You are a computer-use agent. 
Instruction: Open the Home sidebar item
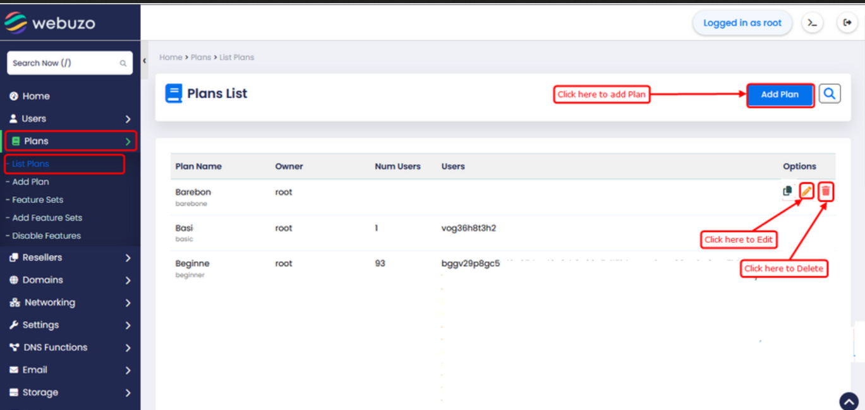36,96
